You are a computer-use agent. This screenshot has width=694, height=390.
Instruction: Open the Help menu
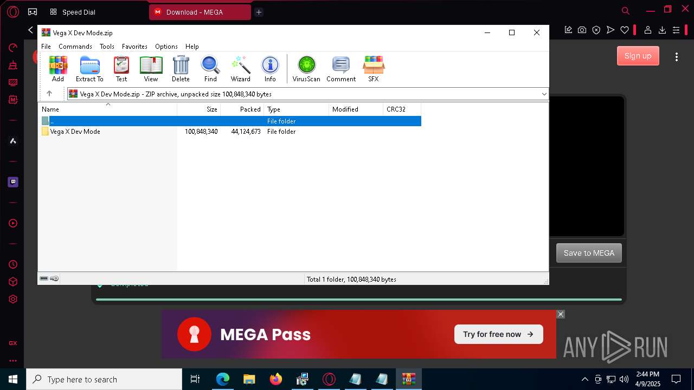pos(192,47)
